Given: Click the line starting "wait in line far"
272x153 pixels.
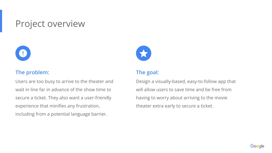Looking at the screenshot, I should coord(63,90).
